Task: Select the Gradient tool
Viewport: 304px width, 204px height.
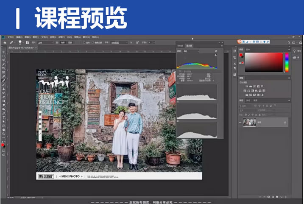Action: pyautogui.click(x=3, y=101)
